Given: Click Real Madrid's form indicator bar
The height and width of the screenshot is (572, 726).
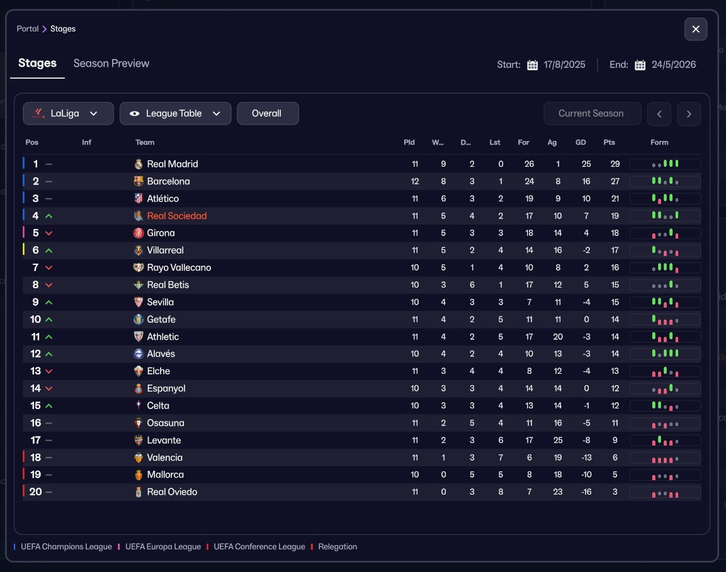Looking at the screenshot, I should (665, 164).
